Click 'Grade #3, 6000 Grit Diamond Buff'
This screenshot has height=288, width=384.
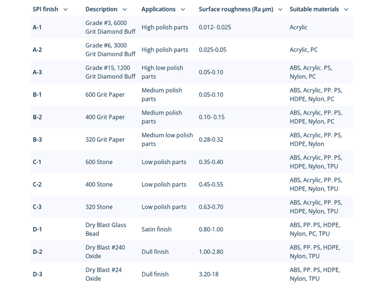(110, 27)
